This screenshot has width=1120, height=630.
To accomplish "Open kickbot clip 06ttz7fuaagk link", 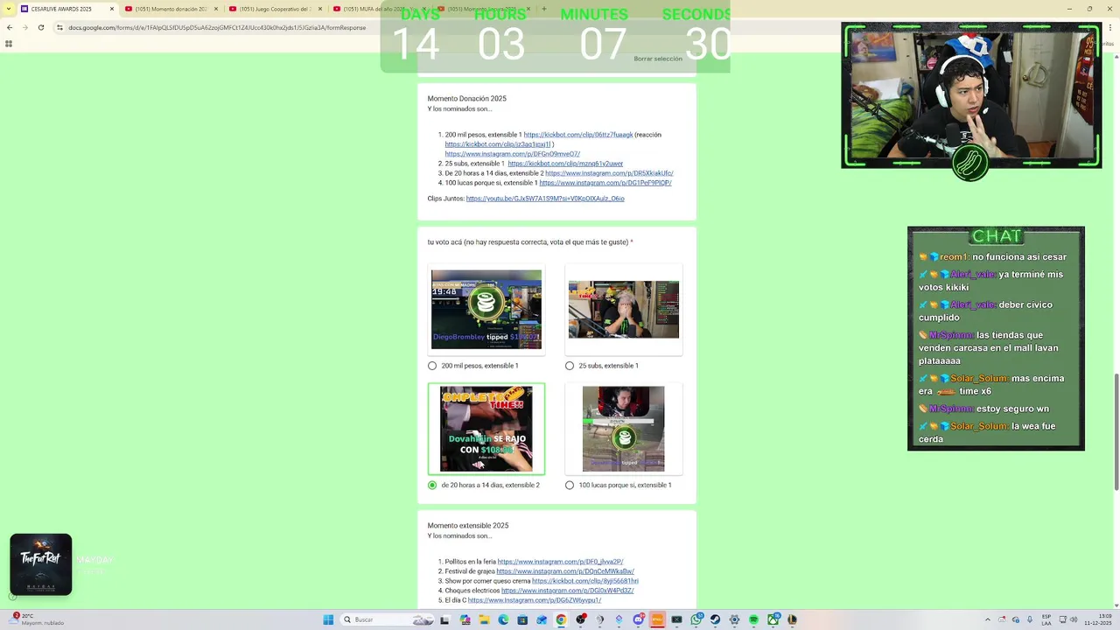I will pos(578,135).
